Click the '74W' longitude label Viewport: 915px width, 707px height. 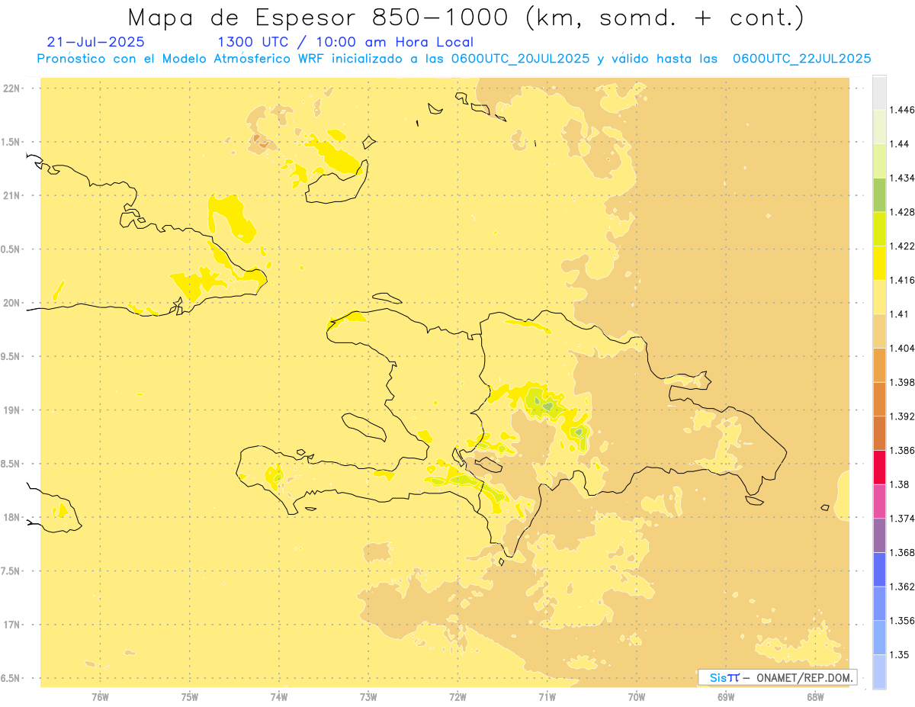click(x=279, y=696)
